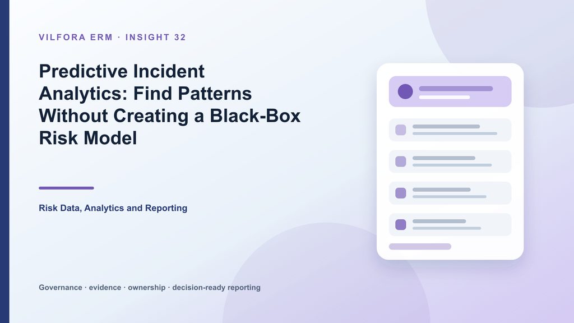The height and width of the screenshot is (323, 574).
Task: Click the 'VILFORA ERM · INSIGHT 32' header text
Action: pos(112,38)
